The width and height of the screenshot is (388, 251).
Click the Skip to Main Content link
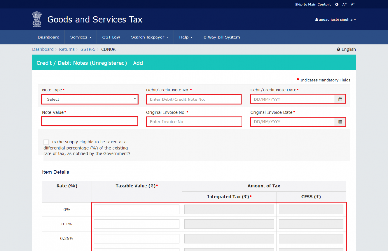click(x=313, y=4)
